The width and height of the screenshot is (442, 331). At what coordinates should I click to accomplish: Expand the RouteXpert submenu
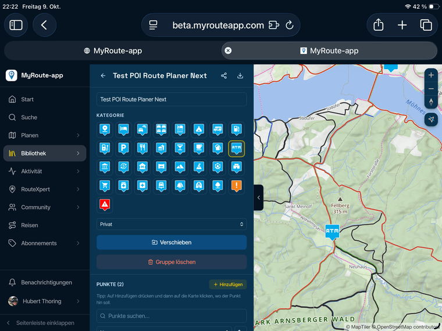click(45, 189)
